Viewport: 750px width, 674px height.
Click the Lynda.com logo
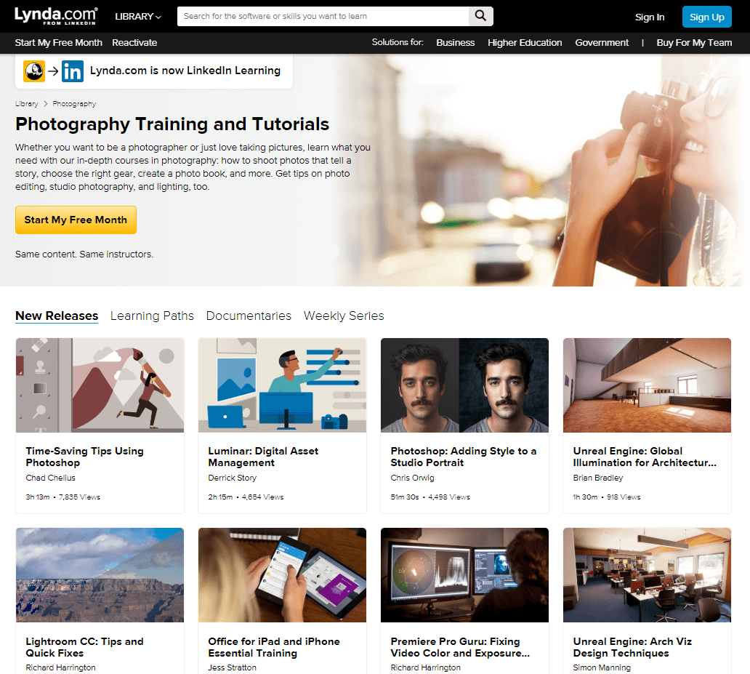56,16
